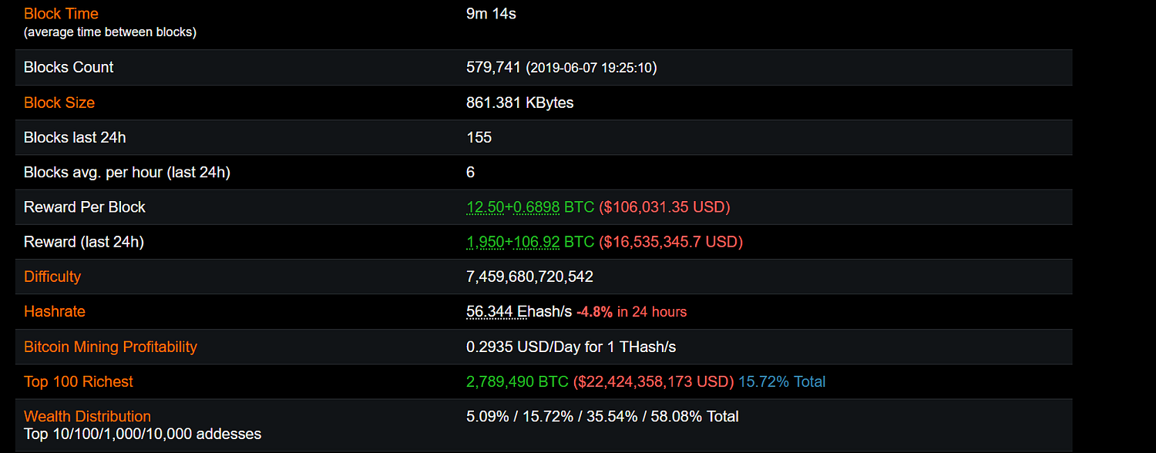Select the $22,424,358,173 USD amount

[x=653, y=381]
